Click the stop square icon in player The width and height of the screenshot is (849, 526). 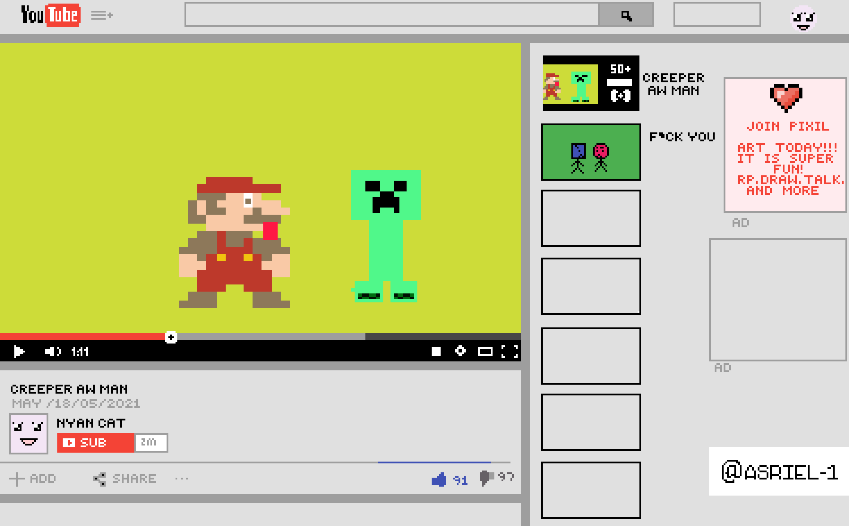(436, 352)
